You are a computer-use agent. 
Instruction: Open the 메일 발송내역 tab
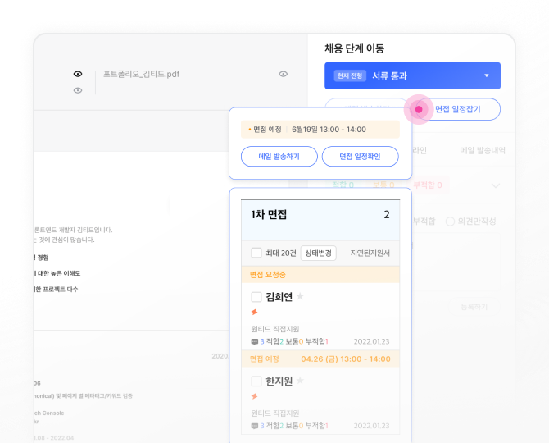tap(483, 150)
